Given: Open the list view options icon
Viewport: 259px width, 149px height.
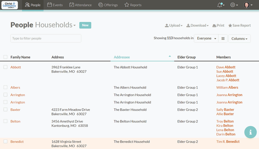Looking at the screenshot, I should (223, 38).
